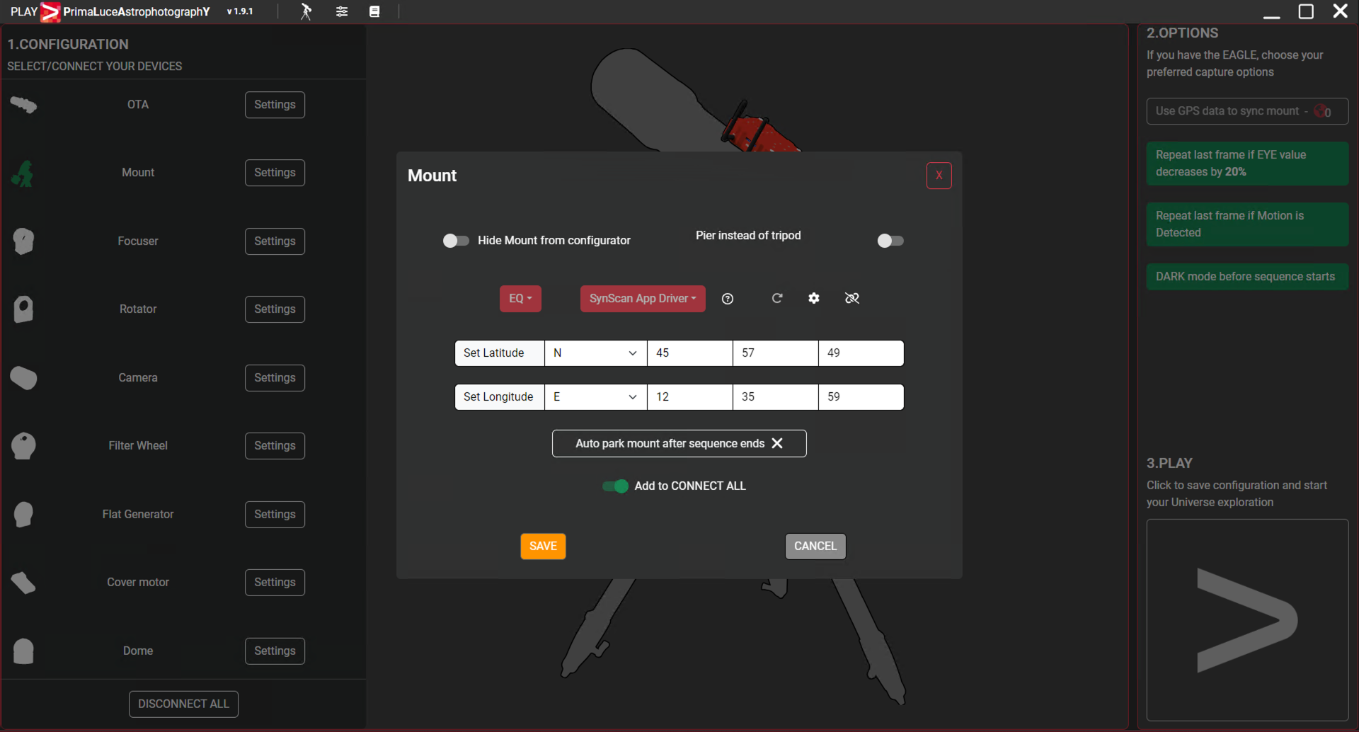Toggle DARK mode before sequence starts

click(1247, 277)
